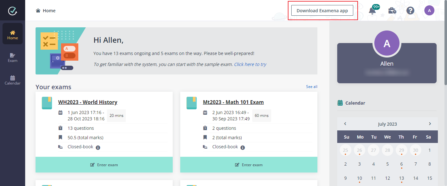Enter exam for Math 101
The width and height of the screenshot is (447, 186).
(249, 165)
